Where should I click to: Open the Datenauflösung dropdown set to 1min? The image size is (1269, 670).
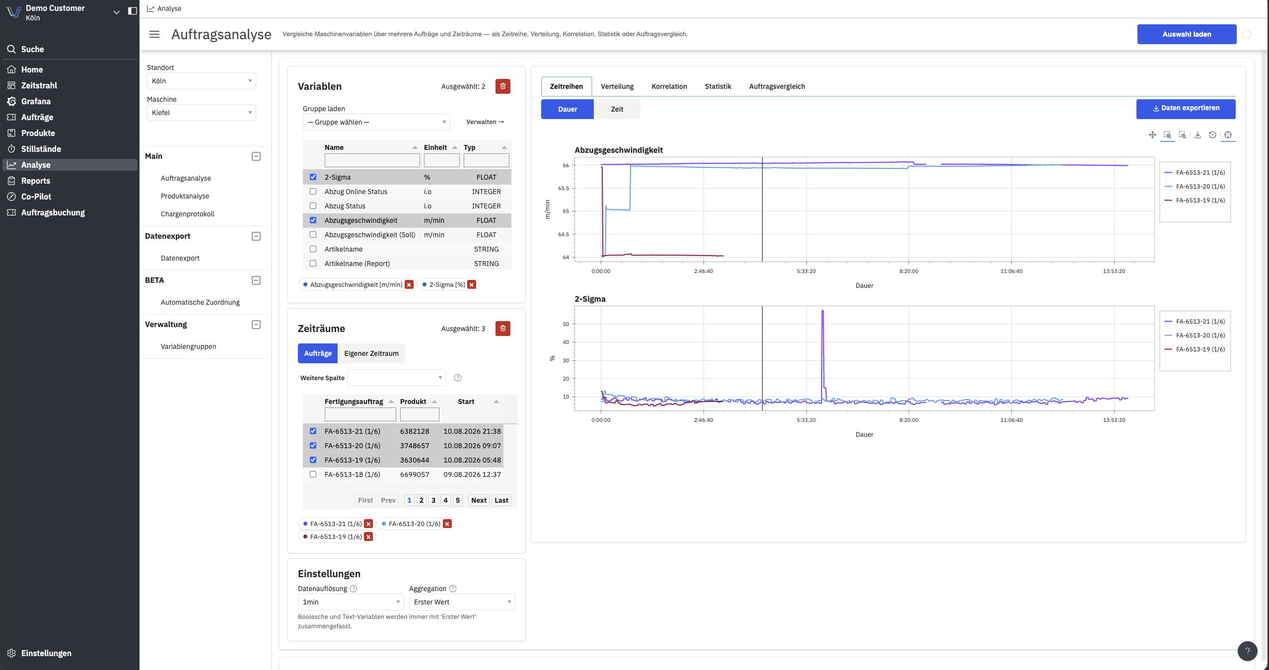351,603
